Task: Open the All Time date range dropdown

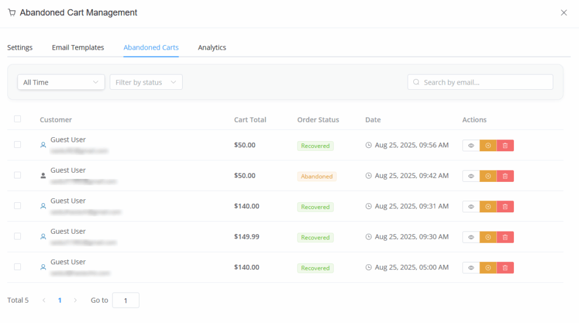Action: click(x=61, y=82)
